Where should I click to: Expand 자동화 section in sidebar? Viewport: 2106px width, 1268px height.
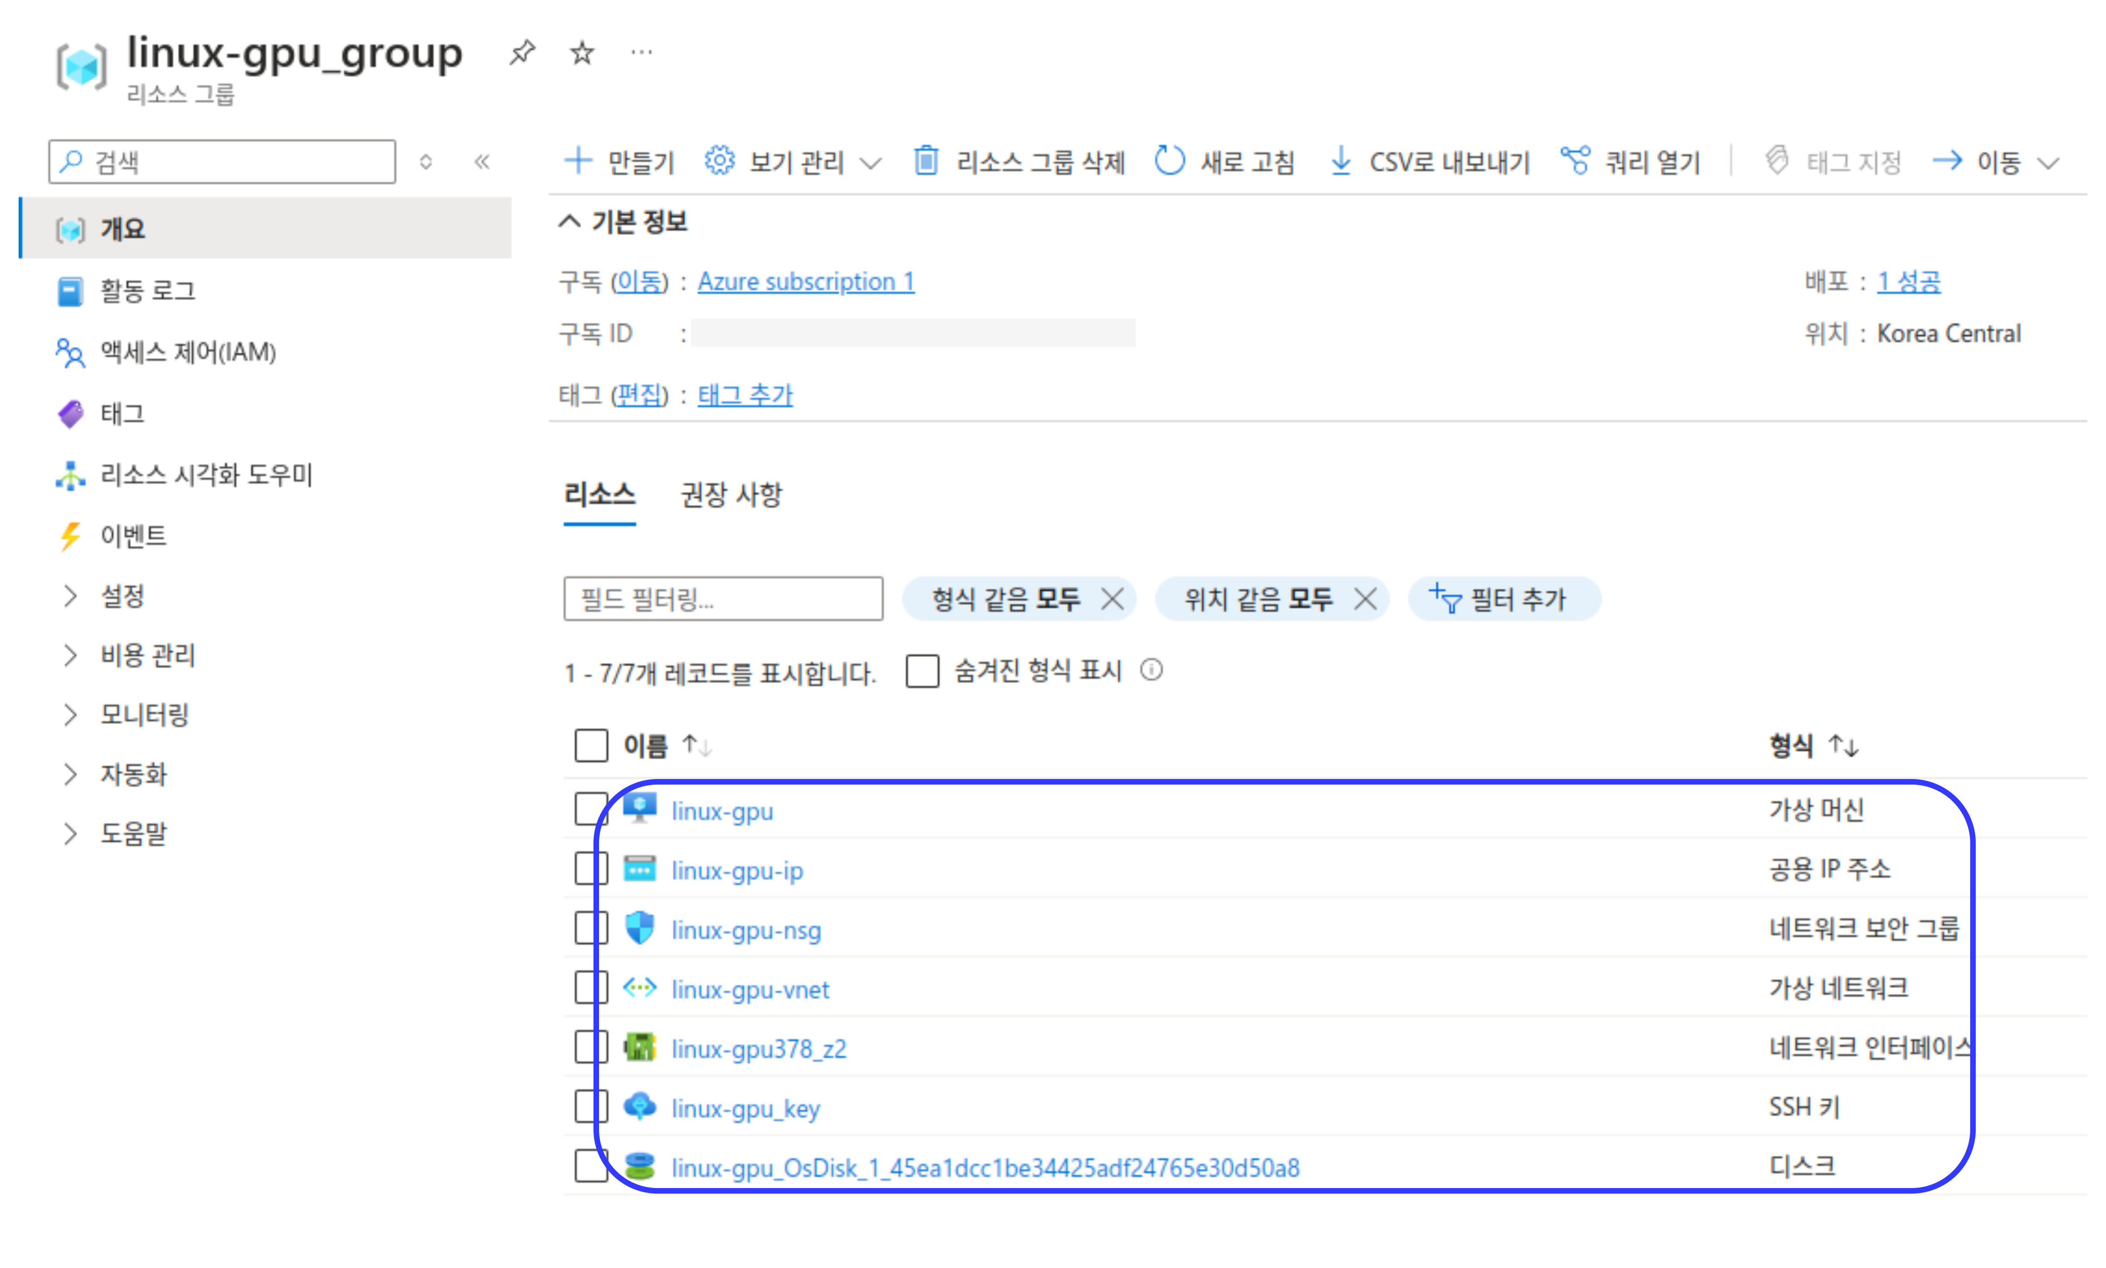70,774
